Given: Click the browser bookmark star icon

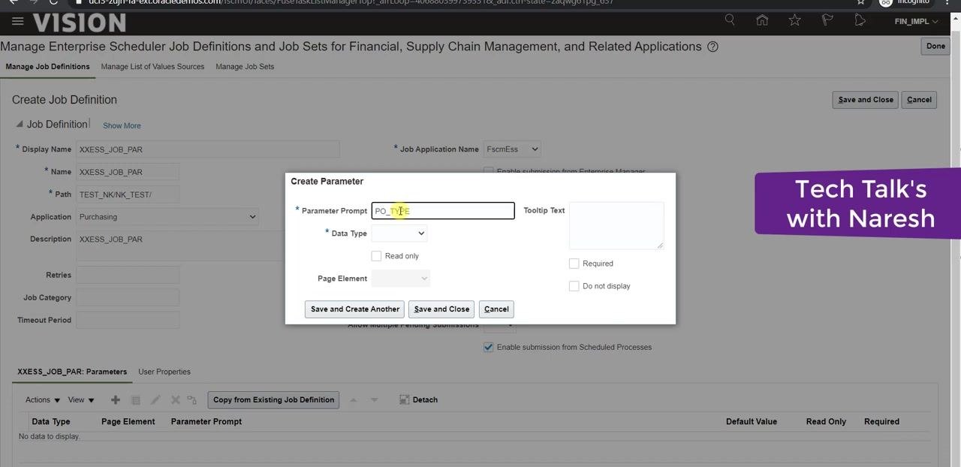Looking at the screenshot, I should tap(861, 2).
